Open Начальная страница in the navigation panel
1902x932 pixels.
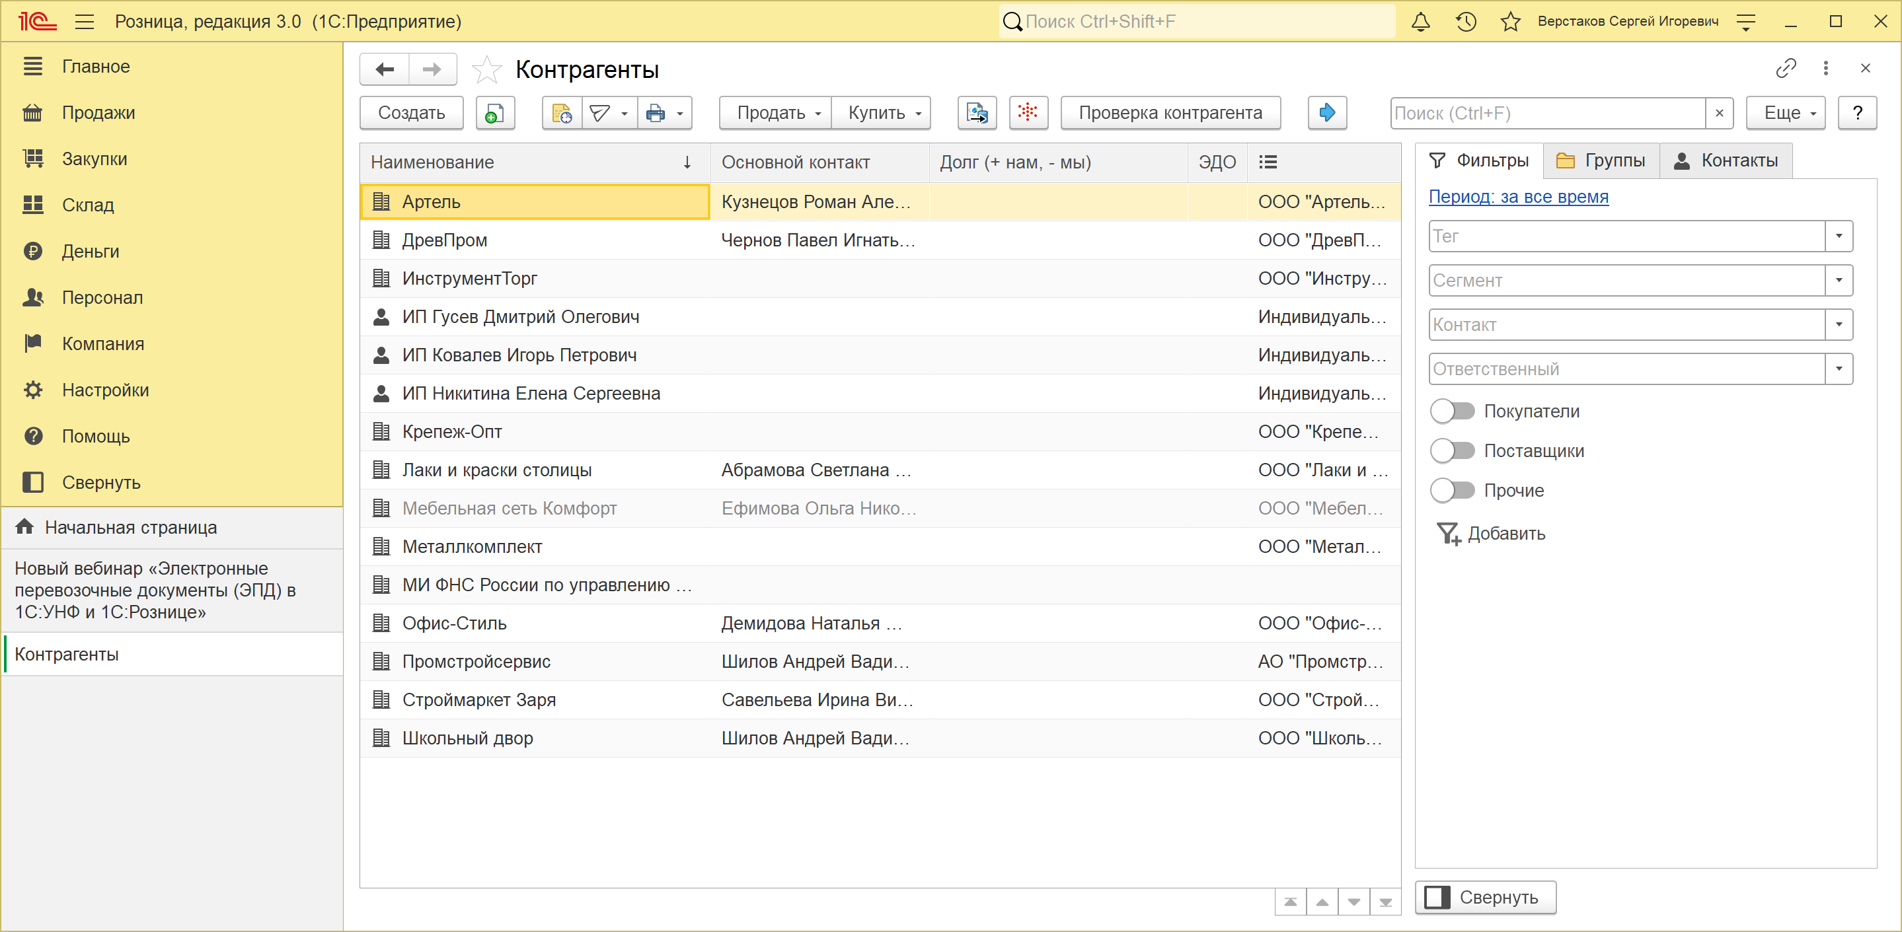[x=172, y=528]
